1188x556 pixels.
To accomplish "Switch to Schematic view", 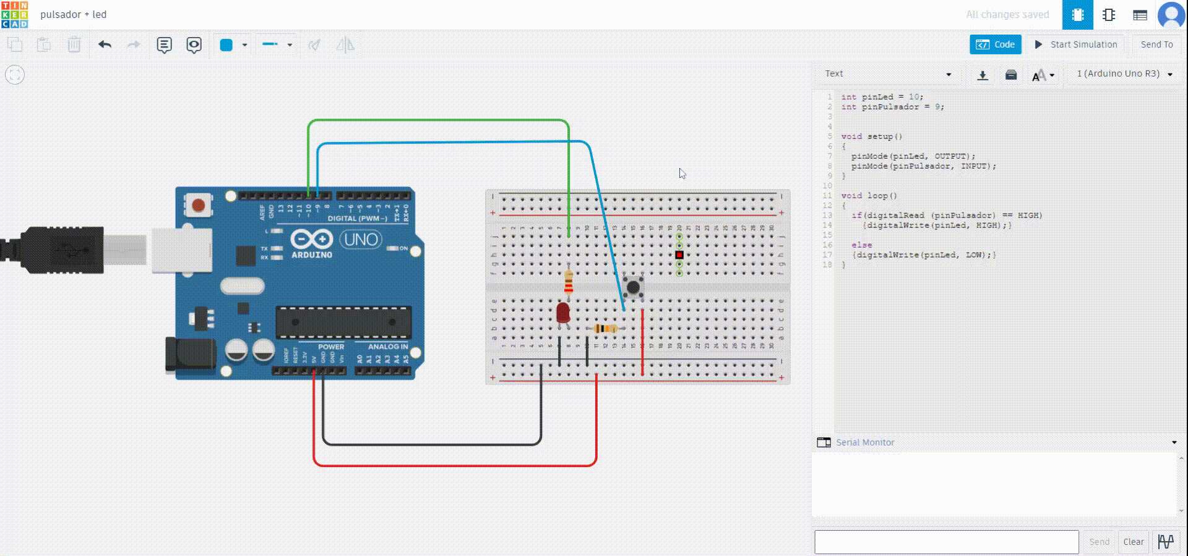I will [1109, 15].
